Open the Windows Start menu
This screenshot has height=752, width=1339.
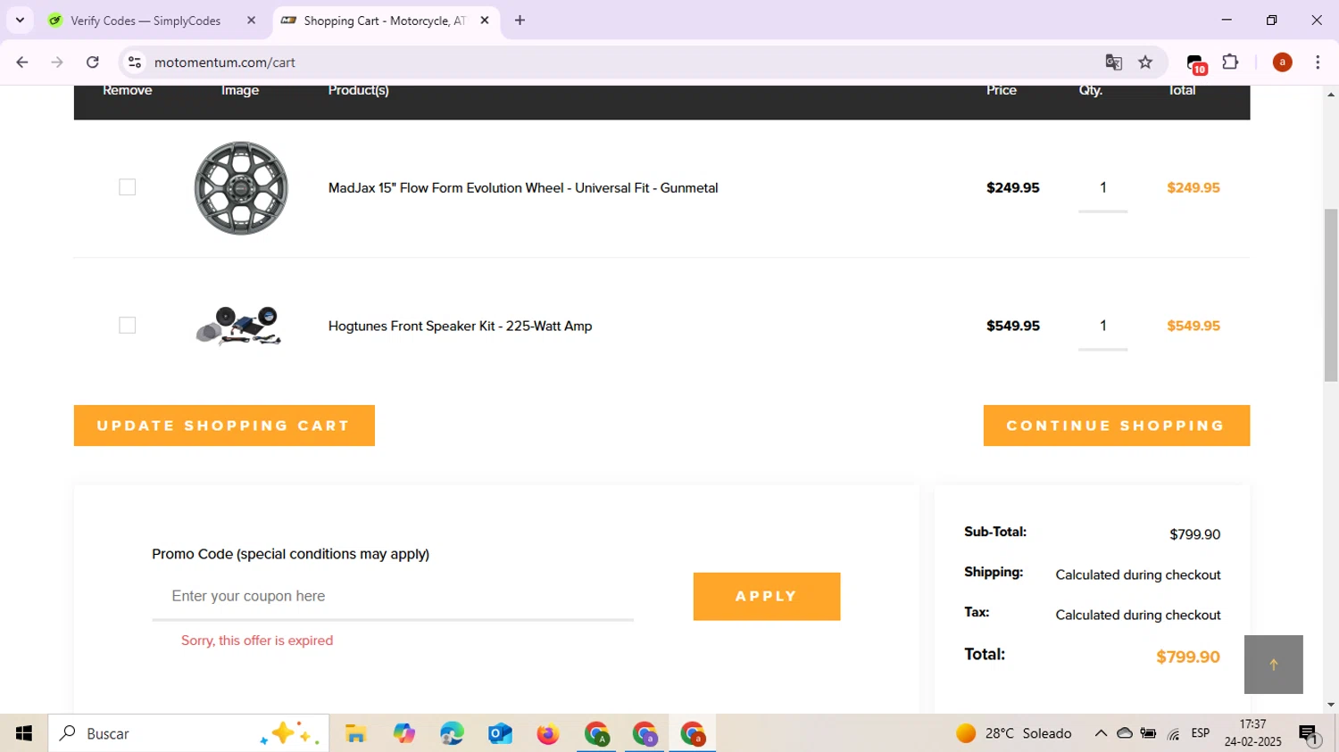[24, 733]
